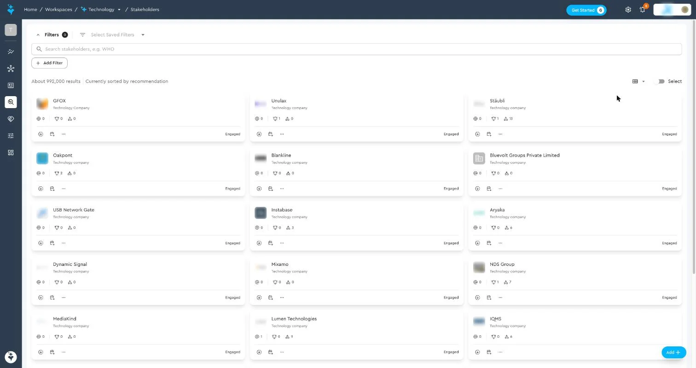Click the download icon on Instabase card

(259, 243)
